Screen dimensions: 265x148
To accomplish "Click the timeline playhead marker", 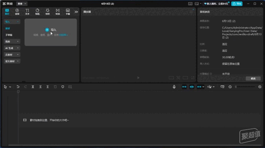I will [18, 92].
